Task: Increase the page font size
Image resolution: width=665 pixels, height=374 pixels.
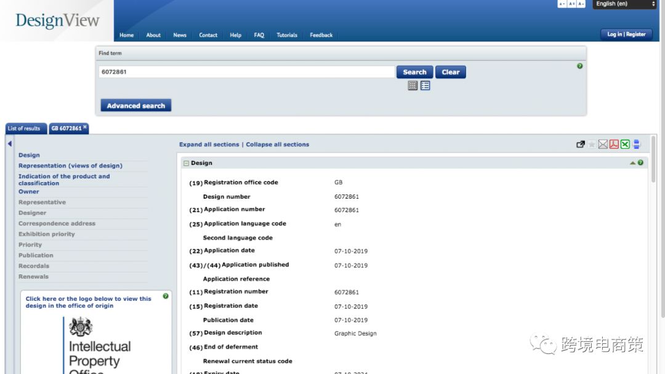Action: [581, 4]
